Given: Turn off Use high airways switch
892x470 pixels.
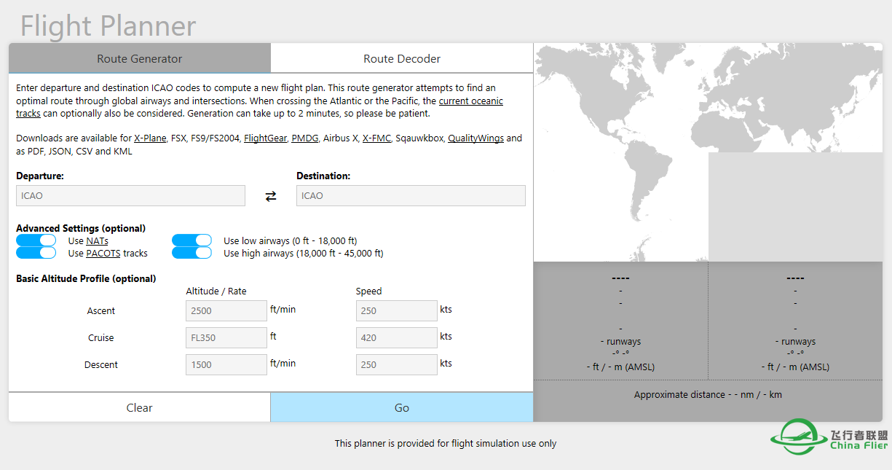Looking at the screenshot, I should (192, 253).
